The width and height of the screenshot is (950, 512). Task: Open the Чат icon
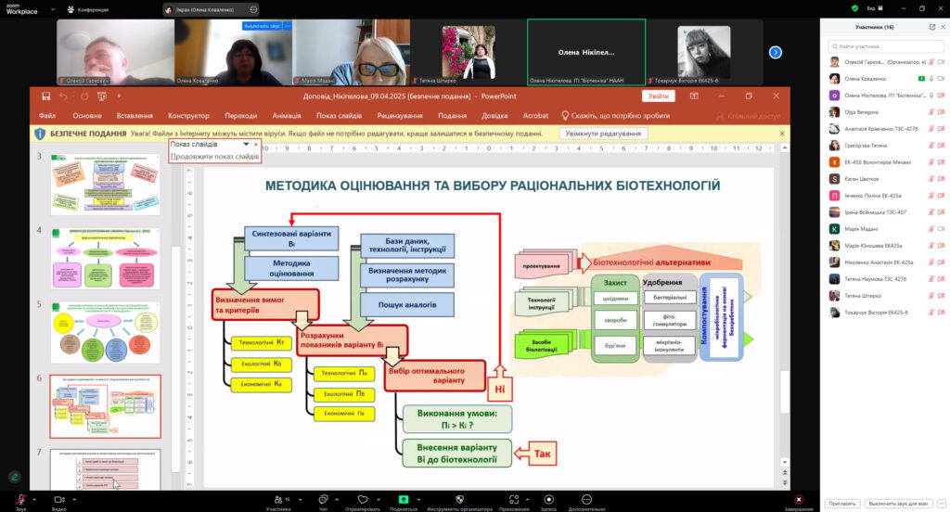tap(324, 499)
